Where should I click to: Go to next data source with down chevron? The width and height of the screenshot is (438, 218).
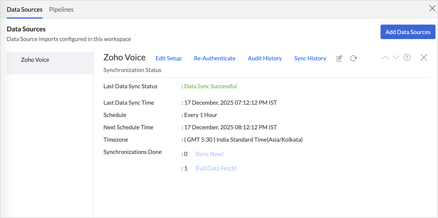pos(396,57)
